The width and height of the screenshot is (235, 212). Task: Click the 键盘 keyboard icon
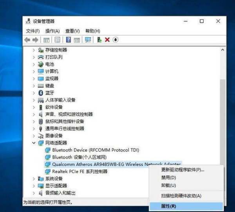tap(41, 86)
